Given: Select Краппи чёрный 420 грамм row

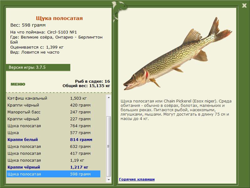Looking at the screenshot, I should click(x=53, y=105).
